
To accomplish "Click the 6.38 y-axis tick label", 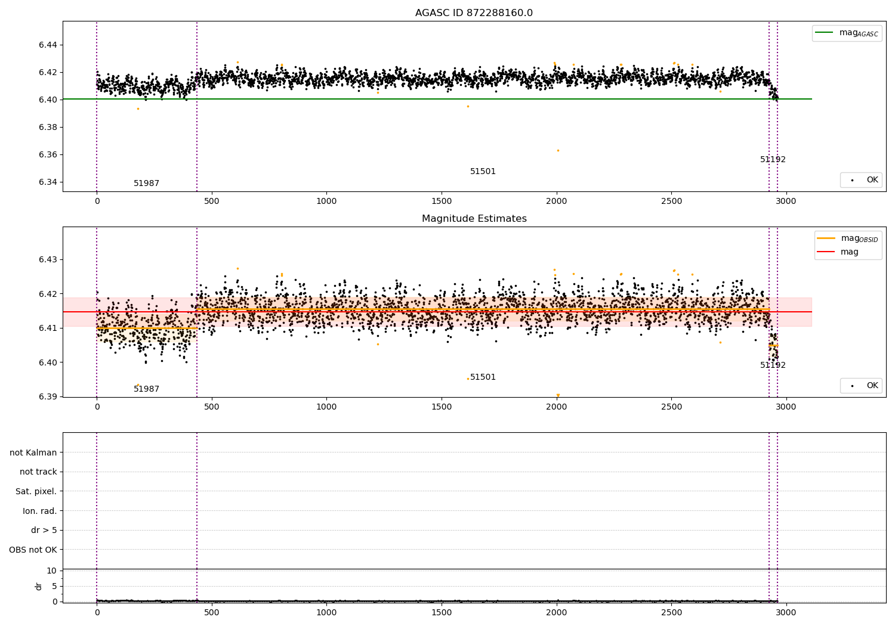I will (x=48, y=128).
